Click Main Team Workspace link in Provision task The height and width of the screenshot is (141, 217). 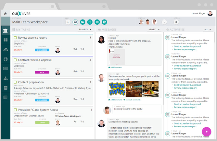point(68,116)
